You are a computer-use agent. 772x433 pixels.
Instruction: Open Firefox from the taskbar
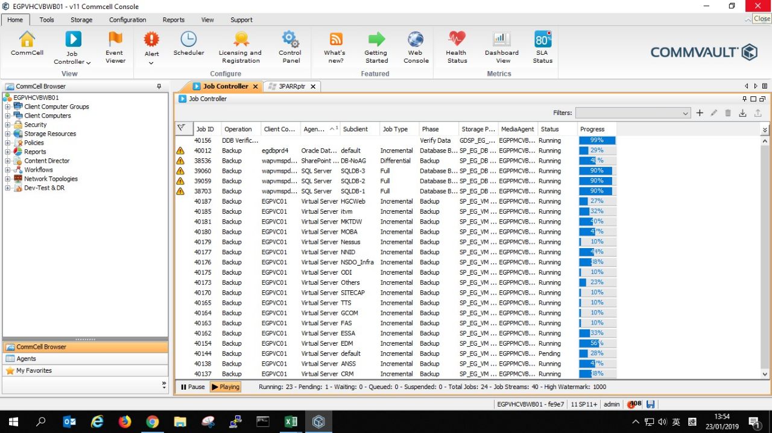125,422
